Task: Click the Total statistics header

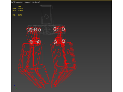Action: pos(19,6)
